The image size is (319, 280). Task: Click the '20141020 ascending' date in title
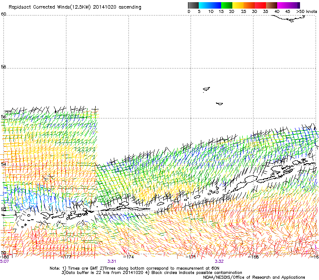[x=117, y=7]
